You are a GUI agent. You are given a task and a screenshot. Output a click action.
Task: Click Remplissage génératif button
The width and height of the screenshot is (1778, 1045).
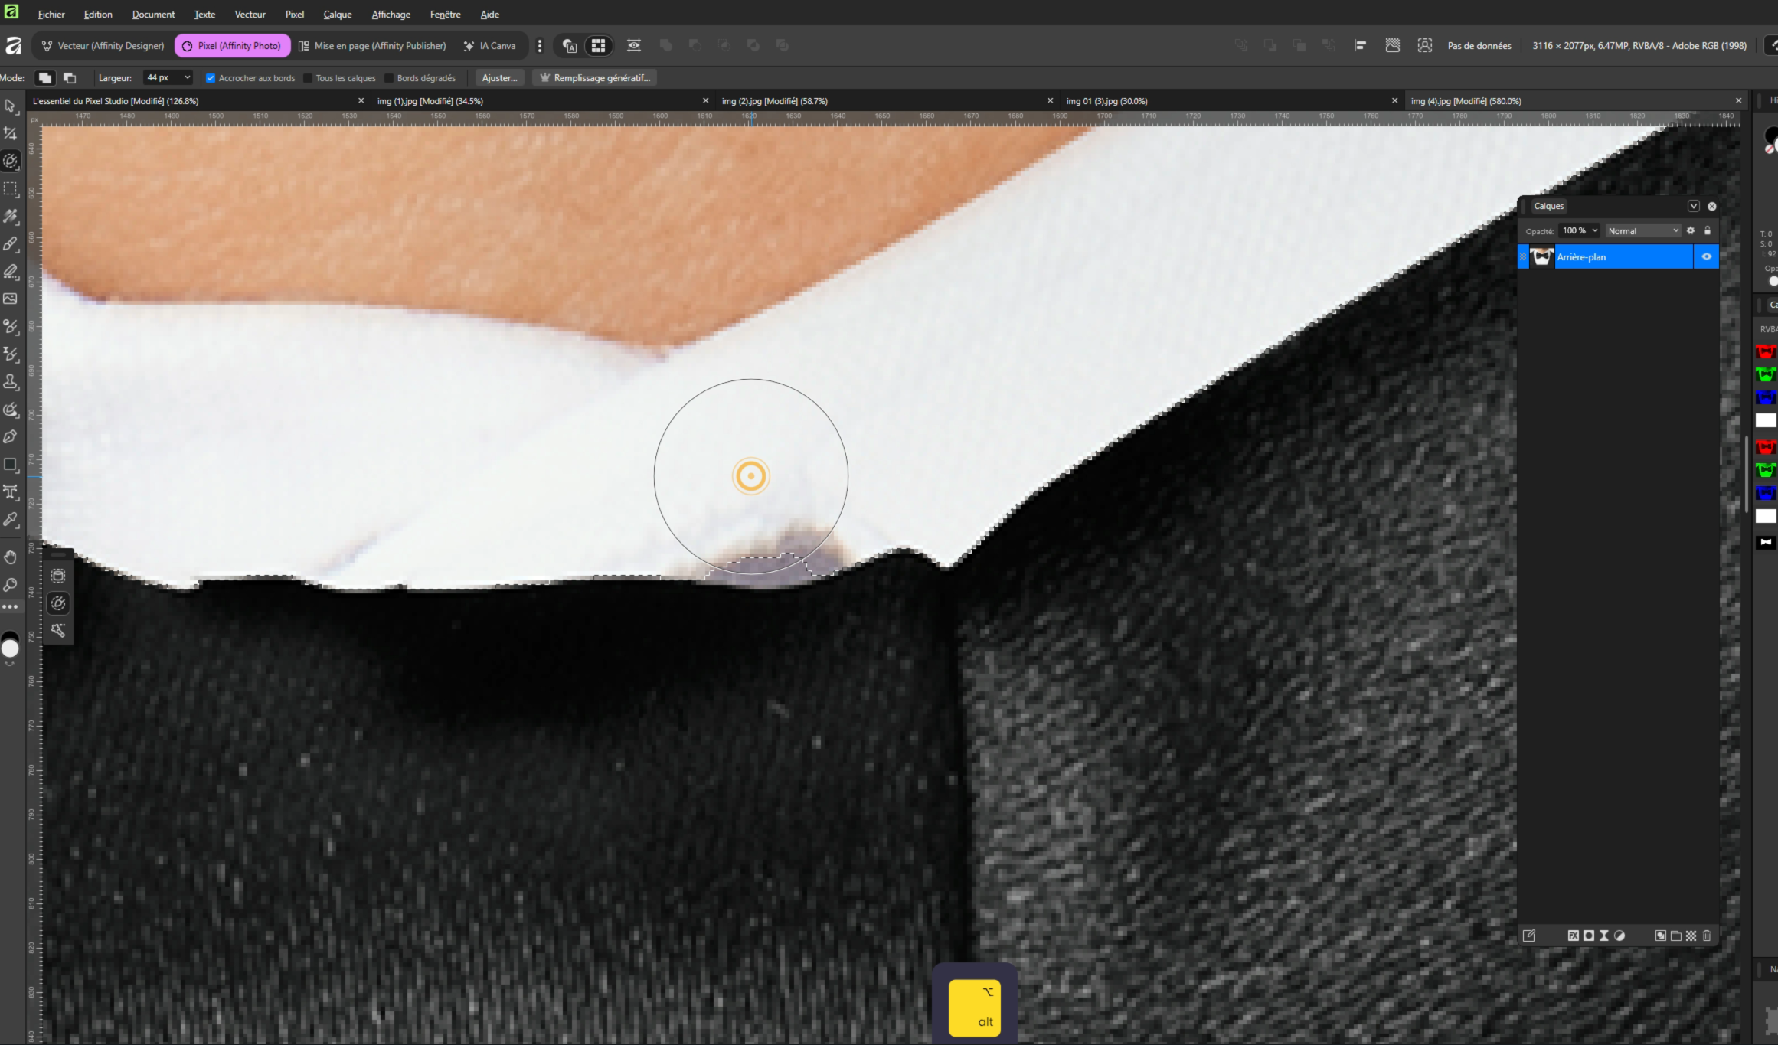[595, 78]
